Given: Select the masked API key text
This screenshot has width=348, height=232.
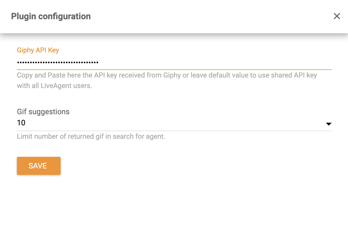Looking at the screenshot, I should click(x=57, y=62).
